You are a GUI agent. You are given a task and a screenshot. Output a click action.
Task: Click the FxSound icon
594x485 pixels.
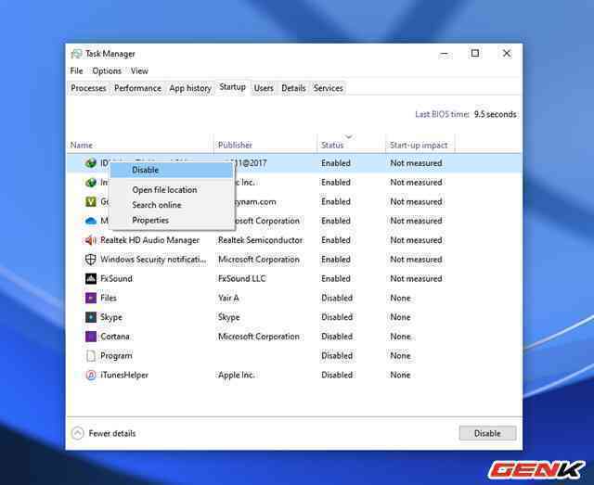click(x=91, y=278)
